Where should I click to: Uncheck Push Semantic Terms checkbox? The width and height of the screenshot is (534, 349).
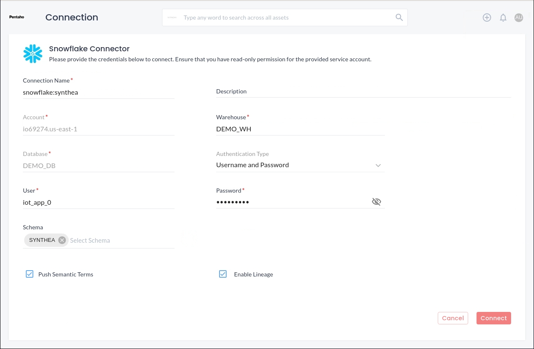click(30, 274)
